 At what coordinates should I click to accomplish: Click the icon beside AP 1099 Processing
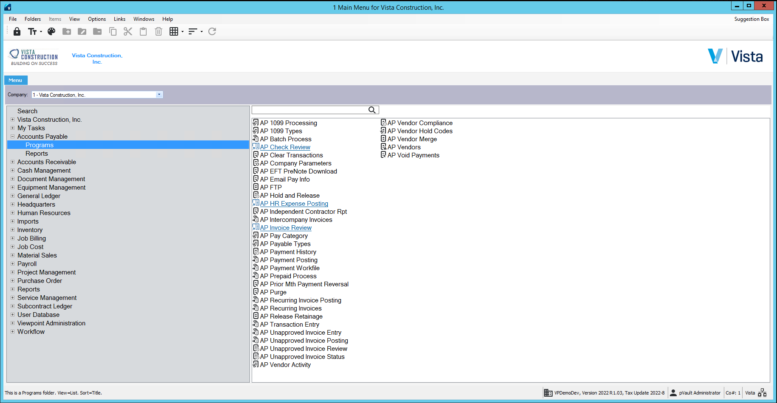pos(255,123)
